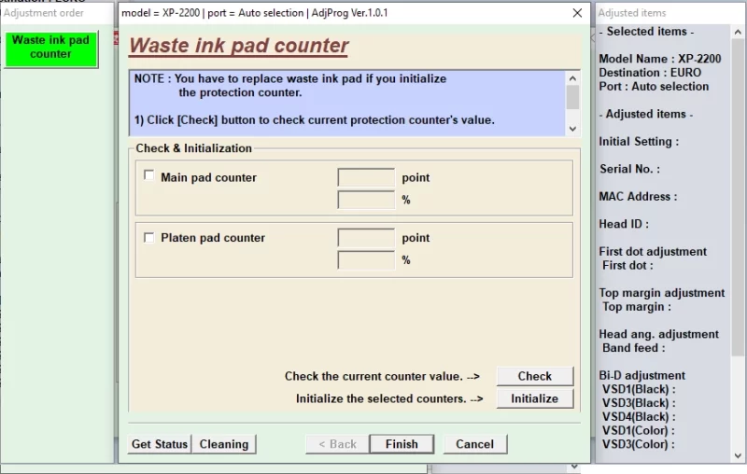Click 'Model Name : XP-2200' text
Image resolution: width=747 pixels, height=474 pixels.
click(660, 59)
